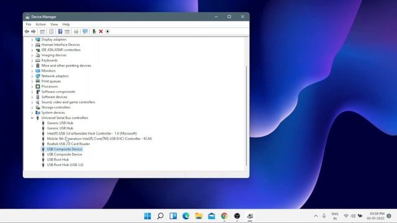The image size is (397, 223).
Task: Click the Human Interface Devices label
Action: click(61, 45)
